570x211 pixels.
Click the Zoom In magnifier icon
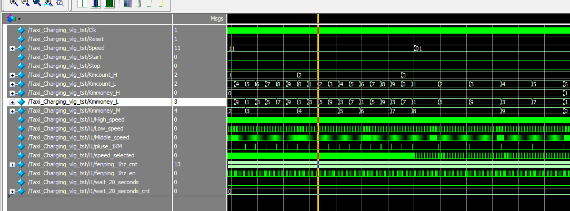point(14,3)
